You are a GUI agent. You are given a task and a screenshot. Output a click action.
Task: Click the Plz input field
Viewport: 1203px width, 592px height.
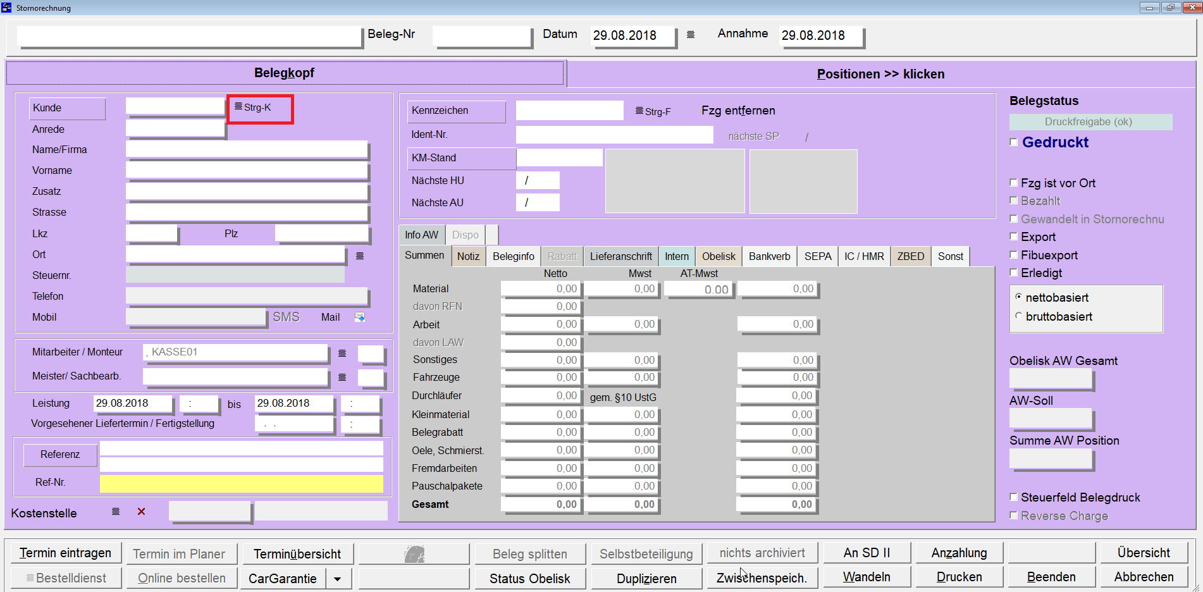321,233
